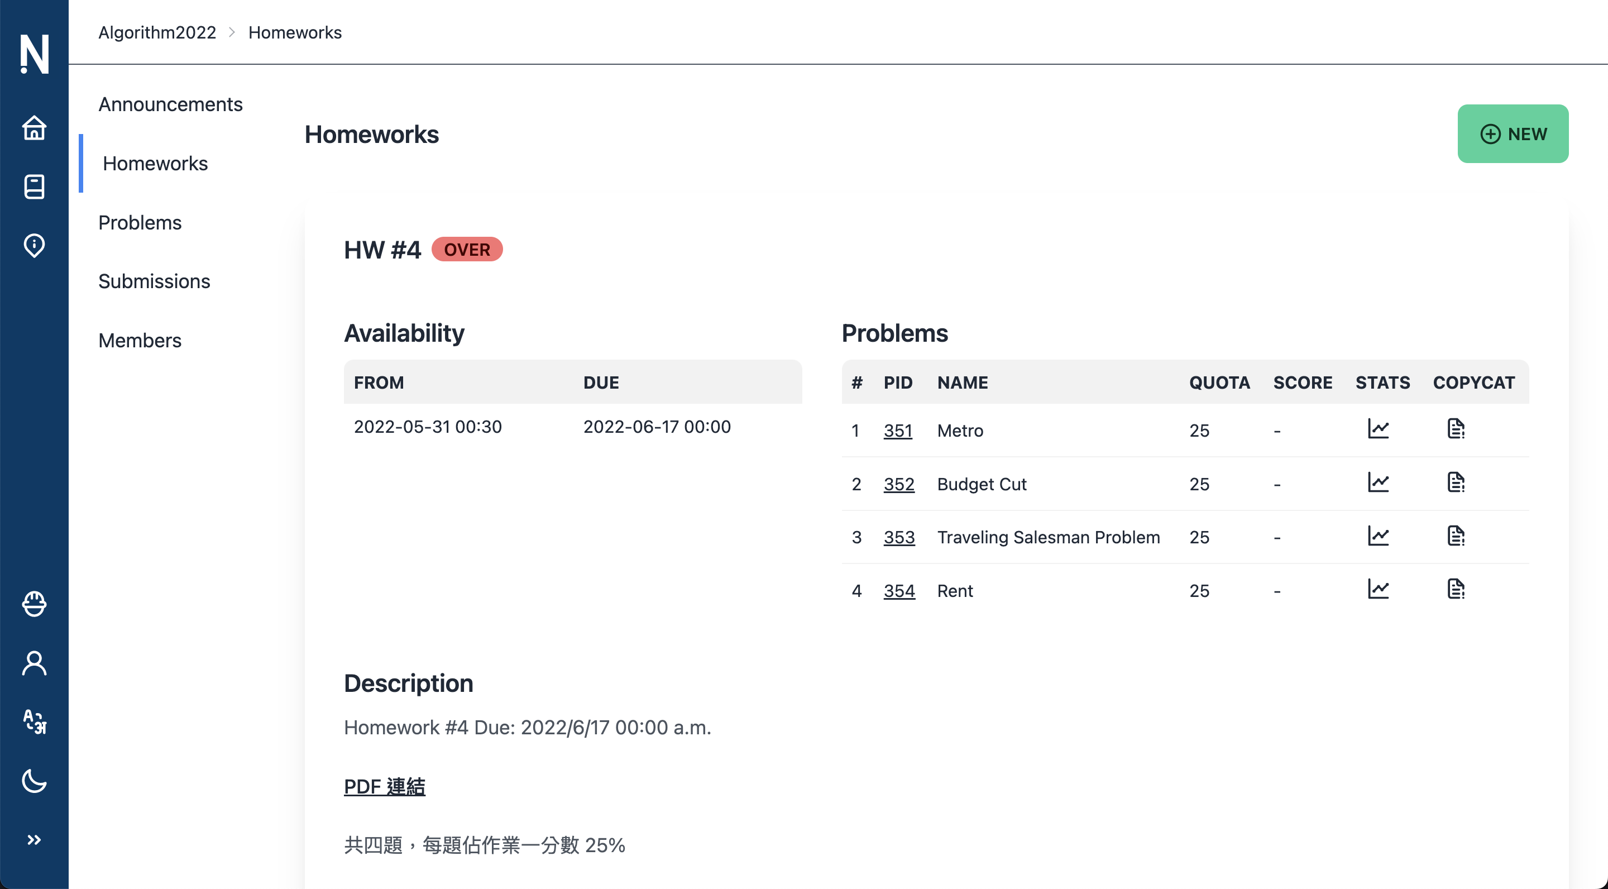The height and width of the screenshot is (889, 1608).
Task: Open the PDF 連結 link
Action: pyautogui.click(x=385, y=787)
